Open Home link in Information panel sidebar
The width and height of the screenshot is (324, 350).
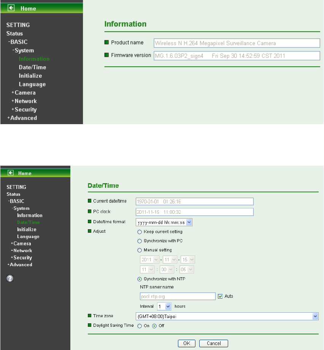[x=28, y=8]
